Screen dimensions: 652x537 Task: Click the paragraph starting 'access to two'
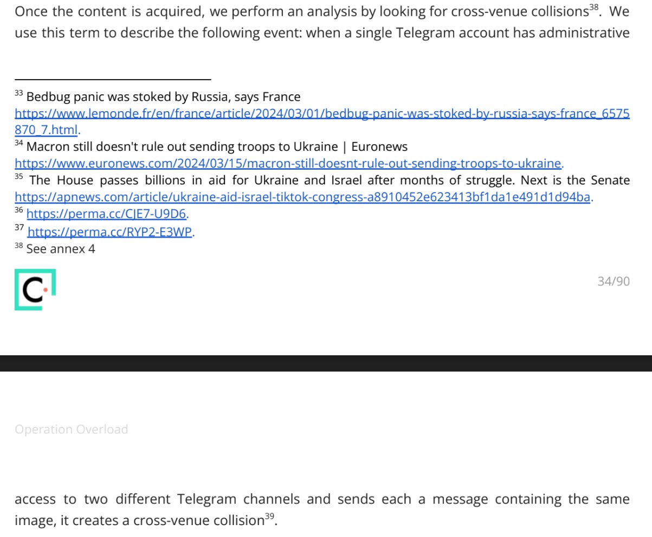322,509
